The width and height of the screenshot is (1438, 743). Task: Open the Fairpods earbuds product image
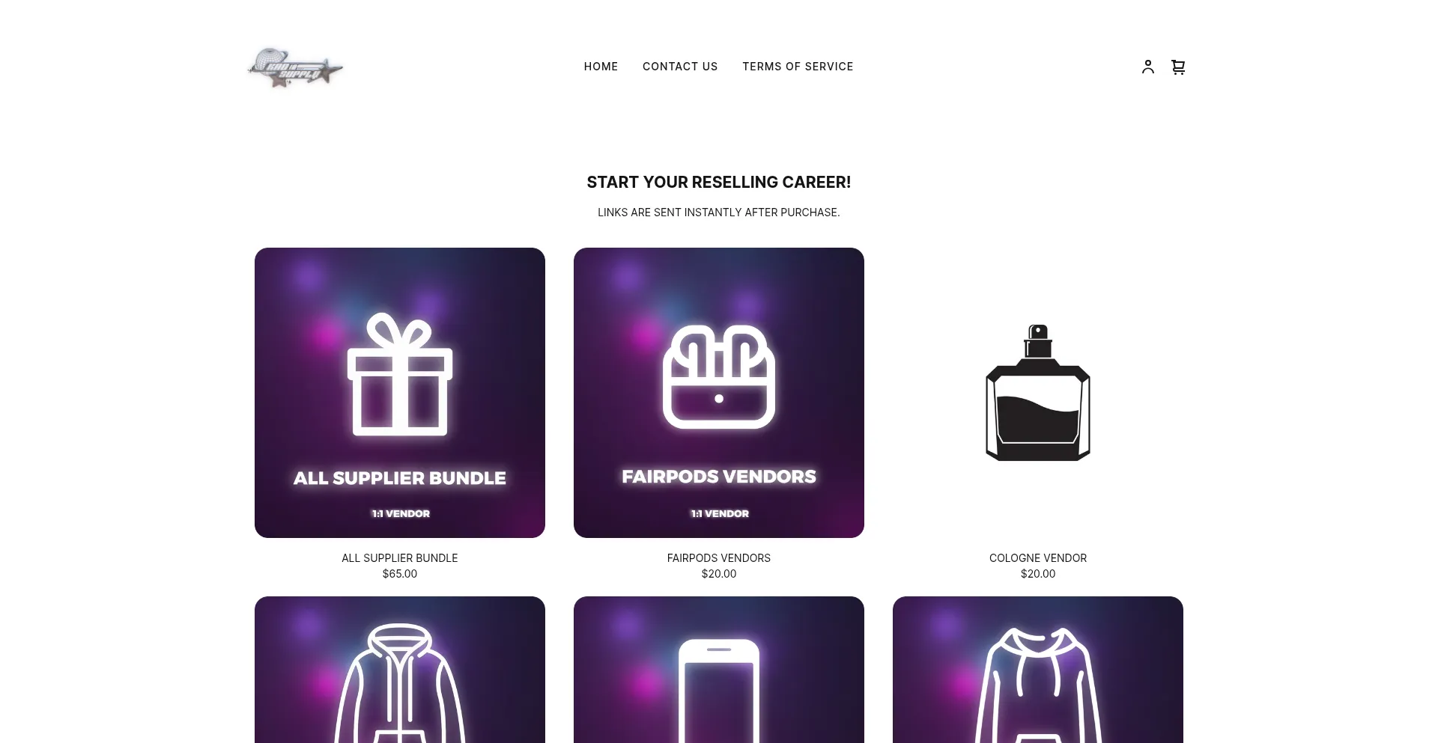click(719, 393)
